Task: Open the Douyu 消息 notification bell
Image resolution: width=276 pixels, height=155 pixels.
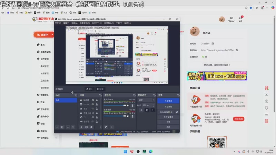Action: (x=240, y=18)
